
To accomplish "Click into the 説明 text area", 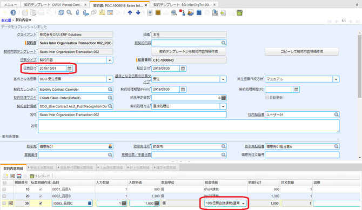I will pyautogui.click(x=189, y=126).
